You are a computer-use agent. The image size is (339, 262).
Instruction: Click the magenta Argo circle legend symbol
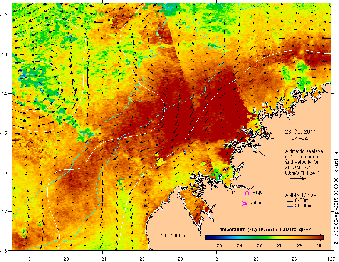247,193
